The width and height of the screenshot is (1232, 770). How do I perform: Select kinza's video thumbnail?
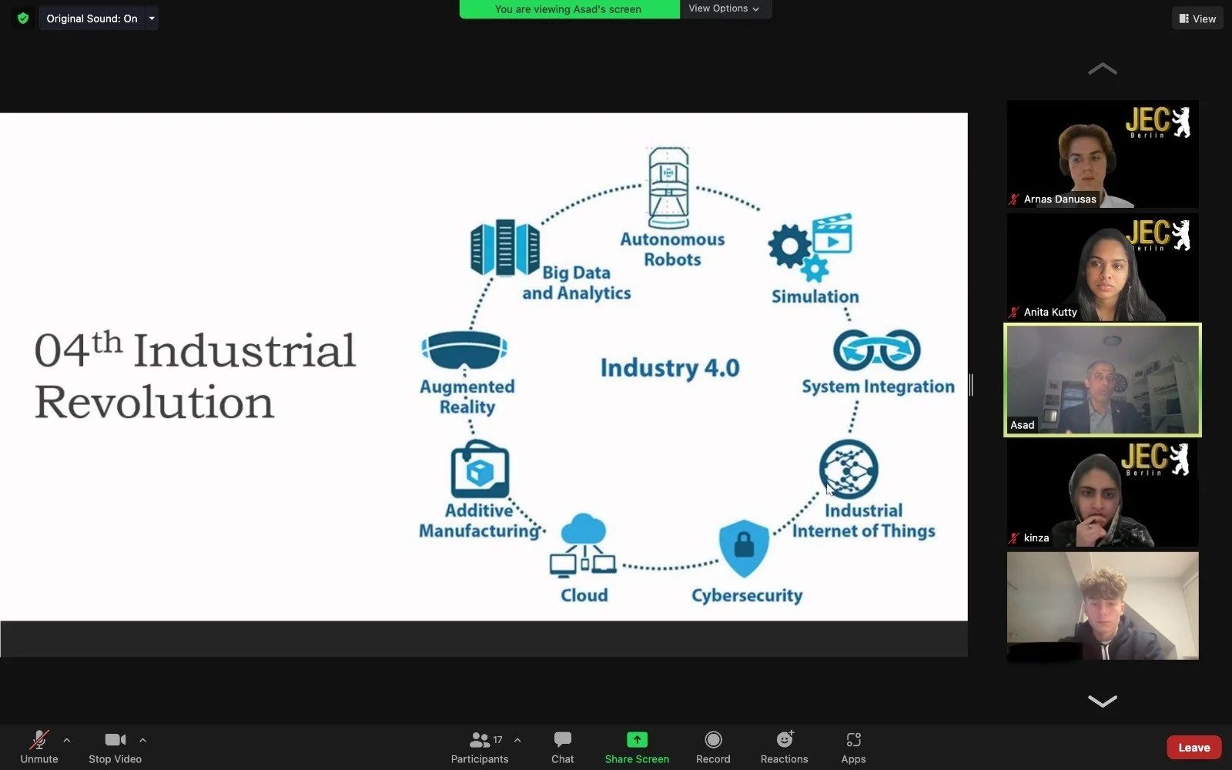(1103, 494)
